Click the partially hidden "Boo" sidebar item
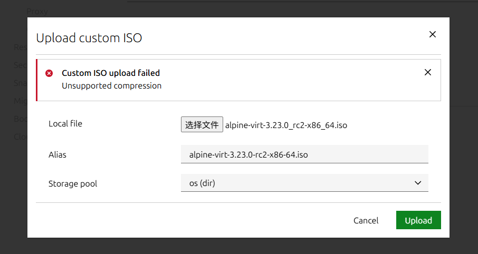478x254 pixels. tap(20, 119)
